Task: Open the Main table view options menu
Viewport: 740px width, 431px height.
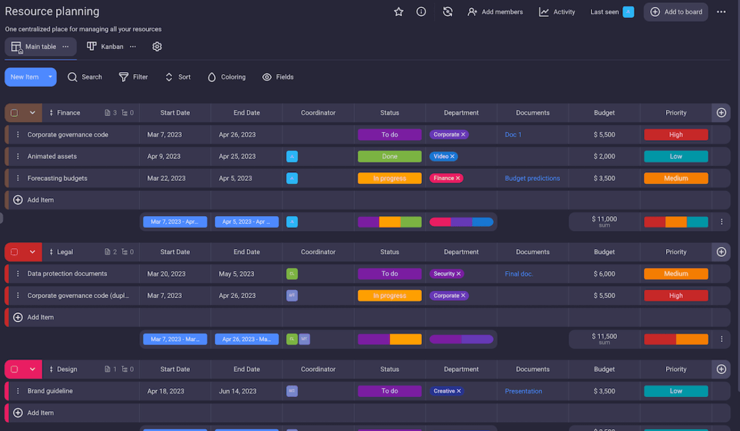Action: pos(65,46)
